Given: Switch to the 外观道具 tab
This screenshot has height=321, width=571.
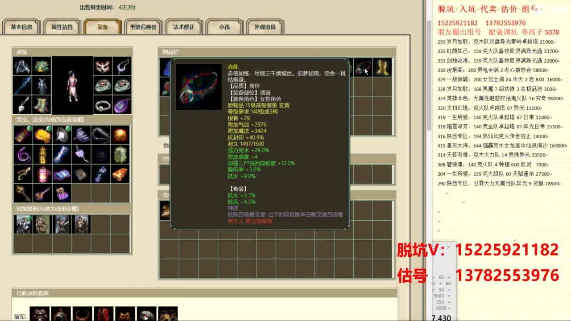Looking at the screenshot, I should [265, 27].
